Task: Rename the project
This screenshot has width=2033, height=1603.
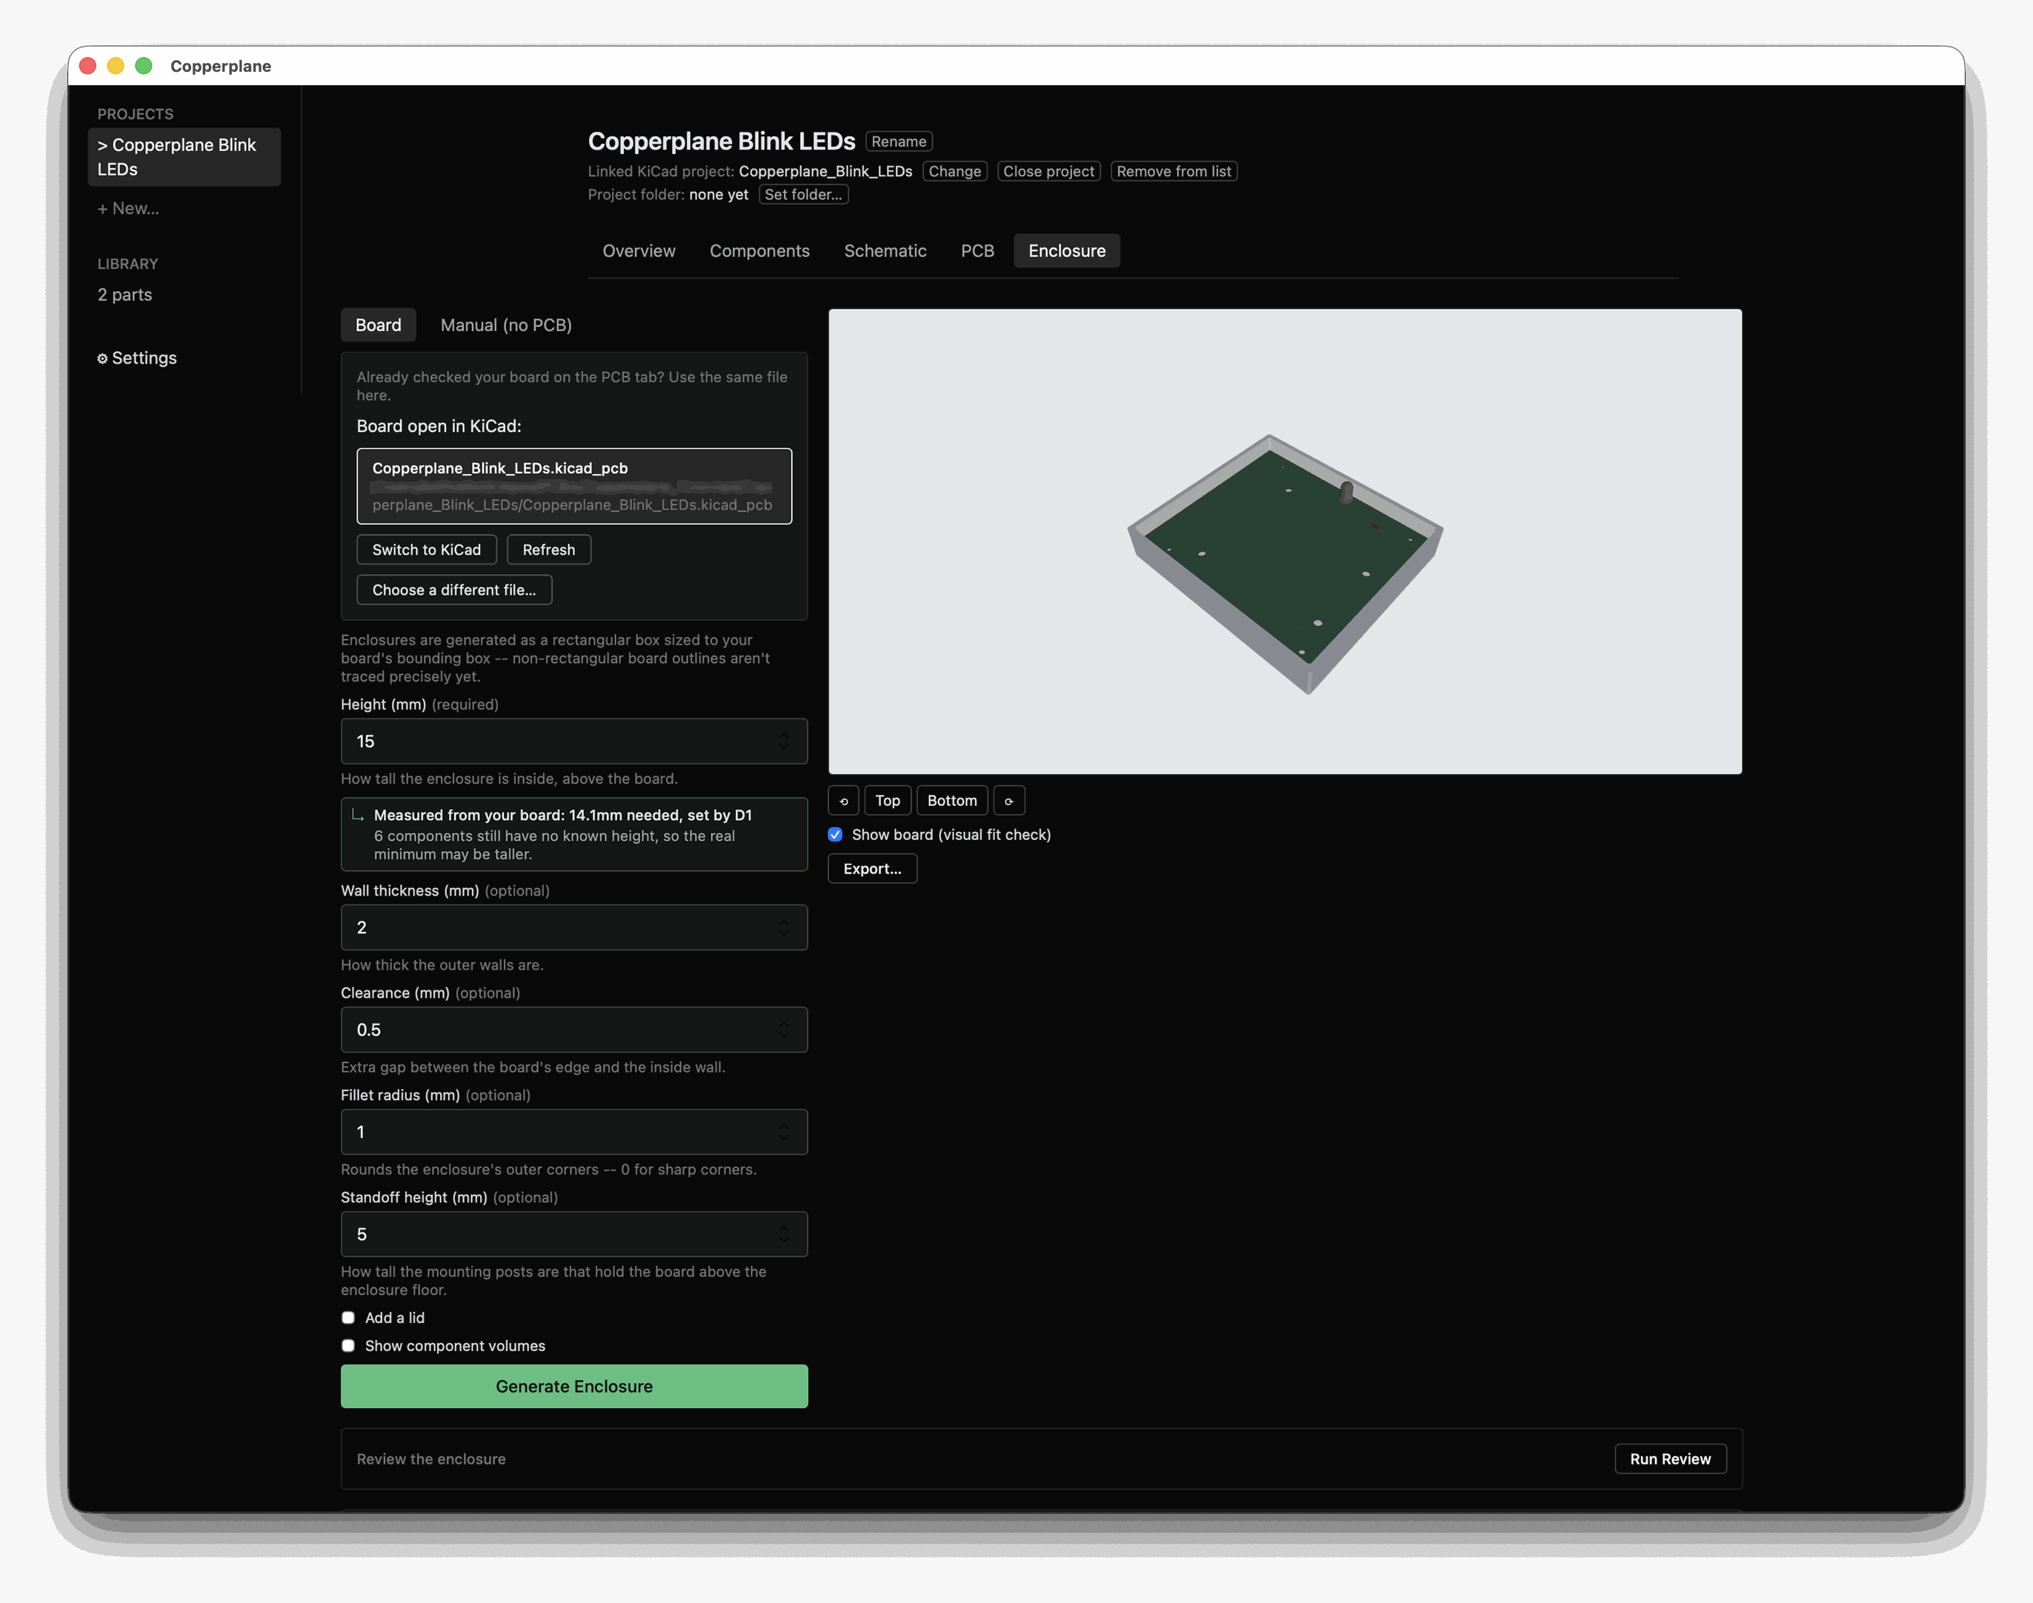Action: point(898,141)
